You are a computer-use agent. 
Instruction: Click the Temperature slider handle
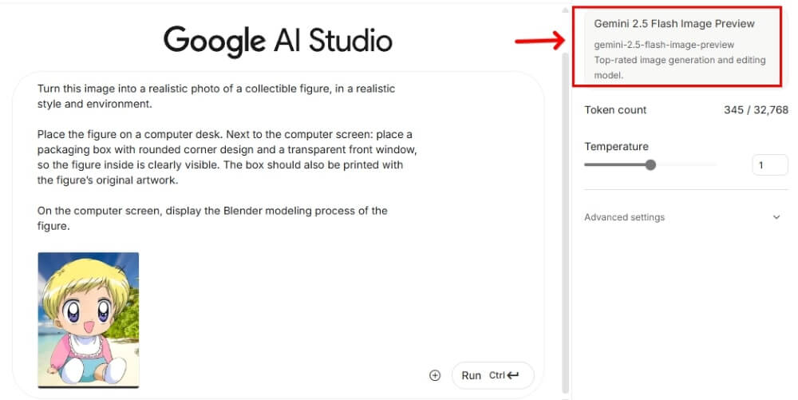[x=650, y=165]
